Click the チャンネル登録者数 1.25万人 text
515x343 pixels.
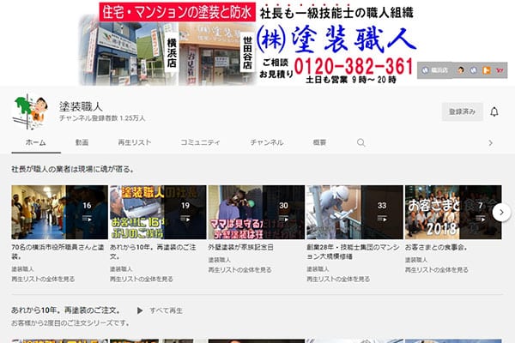coord(102,118)
